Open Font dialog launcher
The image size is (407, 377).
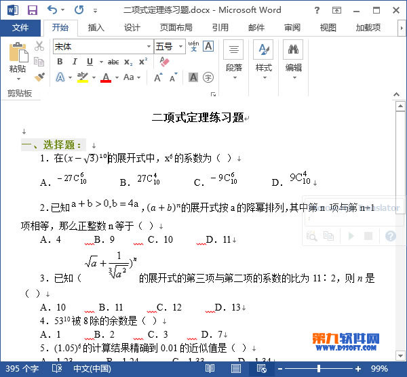click(x=213, y=94)
